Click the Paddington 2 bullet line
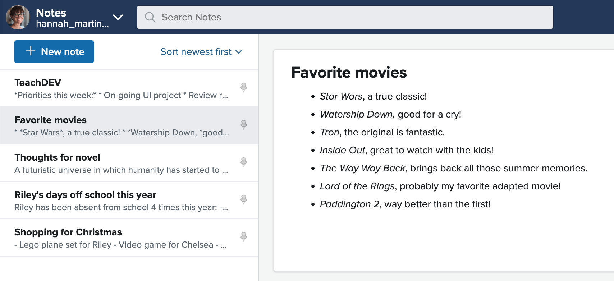The width and height of the screenshot is (614, 281). point(405,204)
